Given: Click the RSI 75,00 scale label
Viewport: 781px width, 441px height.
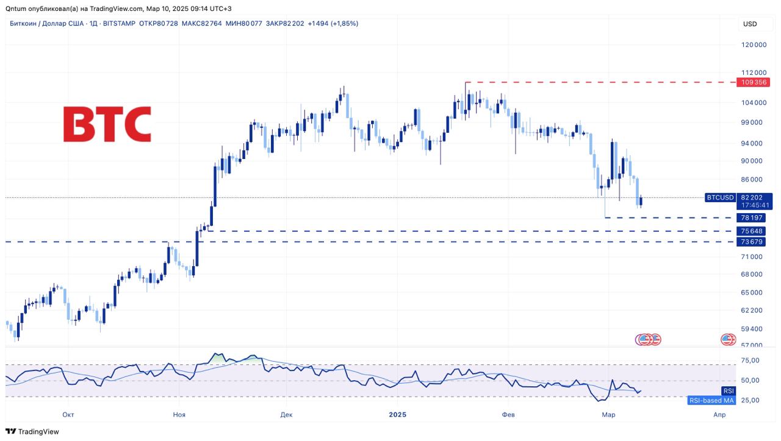Looking at the screenshot, I should point(750,361).
